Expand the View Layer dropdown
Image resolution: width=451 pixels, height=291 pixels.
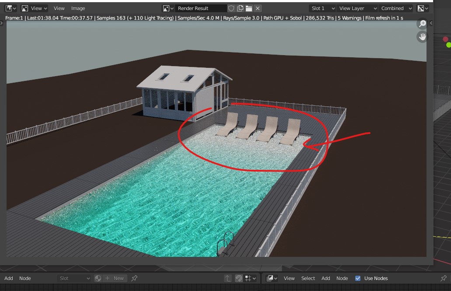point(357,8)
